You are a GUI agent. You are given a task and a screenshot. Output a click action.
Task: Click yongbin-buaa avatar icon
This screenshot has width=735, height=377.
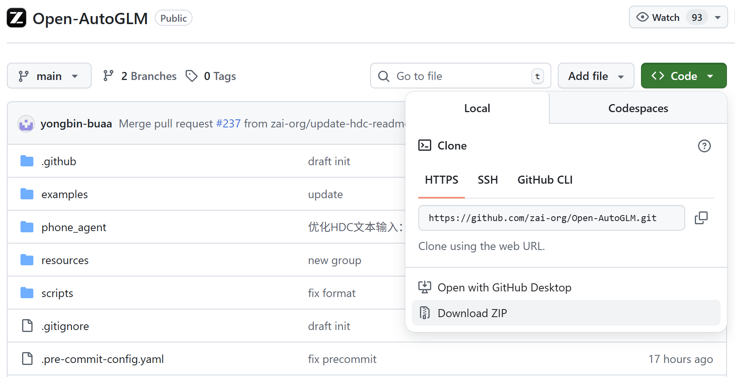tap(26, 124)
